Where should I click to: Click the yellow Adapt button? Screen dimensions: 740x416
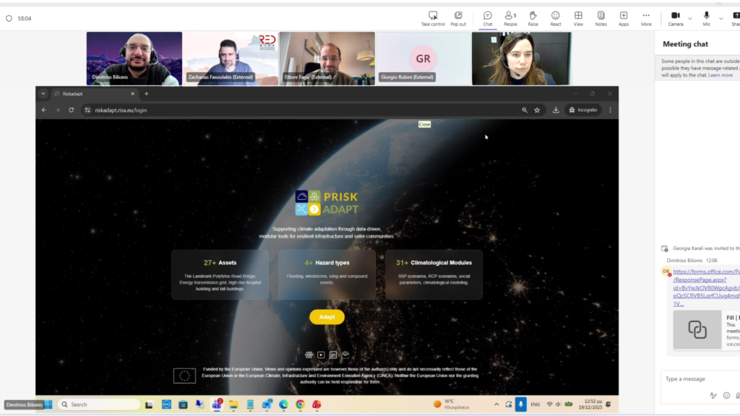(x=327, y=317)
